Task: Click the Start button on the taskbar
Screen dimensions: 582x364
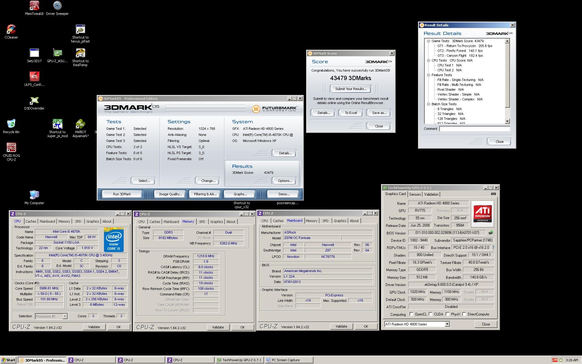Action: click(8, 360)
